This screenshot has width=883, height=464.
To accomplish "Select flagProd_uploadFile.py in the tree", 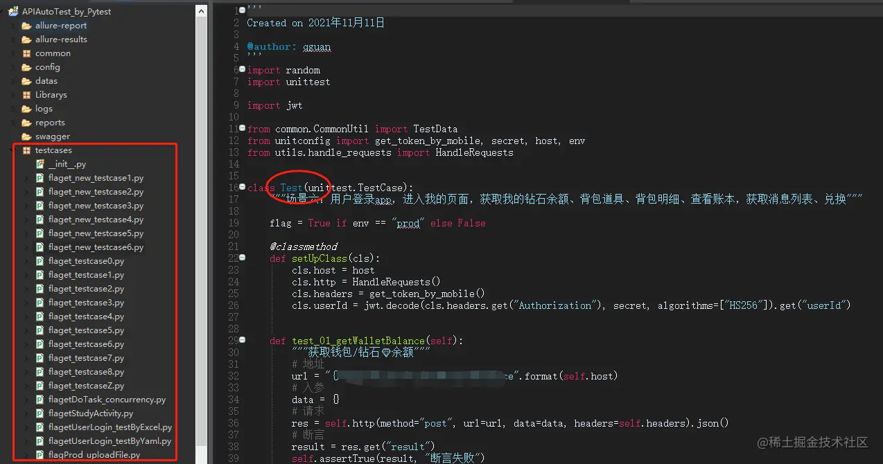I will tap(94, 455).
